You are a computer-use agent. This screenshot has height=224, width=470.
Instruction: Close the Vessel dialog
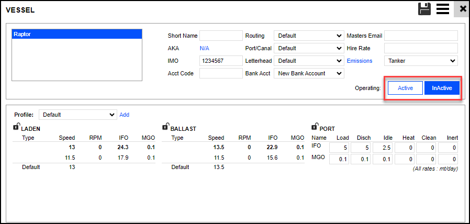tap(462, 9)
